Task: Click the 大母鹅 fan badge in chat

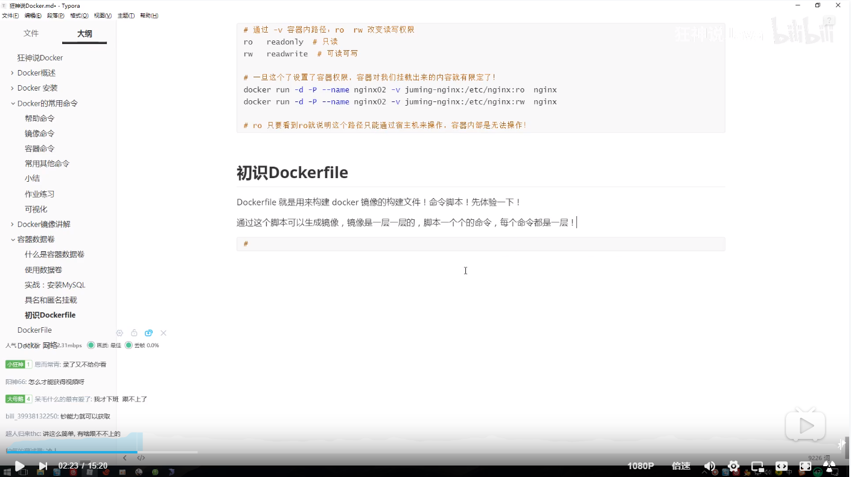Action: (x=19, y=399)
